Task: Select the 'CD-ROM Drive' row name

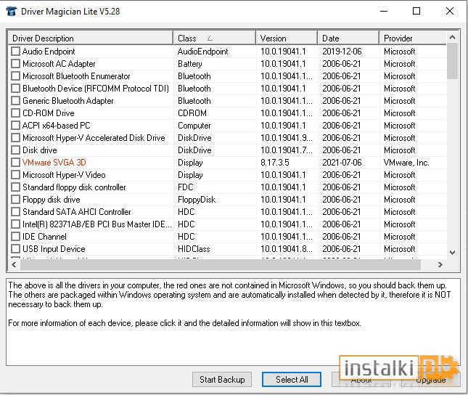Action: 49,113
